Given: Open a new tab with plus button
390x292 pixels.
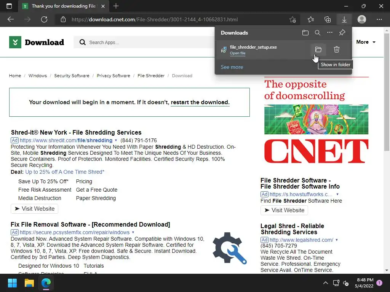Looking at the screenshot, I should click(x=116, y=6).
